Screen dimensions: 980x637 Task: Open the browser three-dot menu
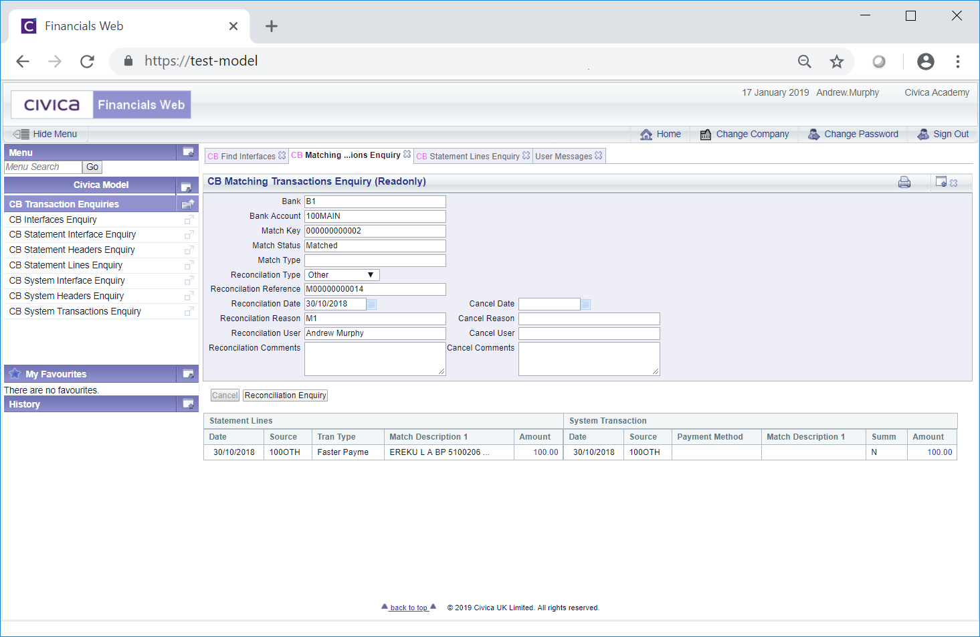[958, 62]
